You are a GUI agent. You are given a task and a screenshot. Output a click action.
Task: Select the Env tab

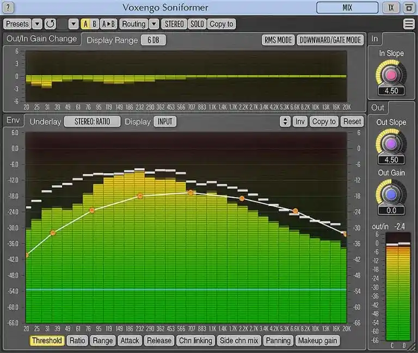pos(13,120)
